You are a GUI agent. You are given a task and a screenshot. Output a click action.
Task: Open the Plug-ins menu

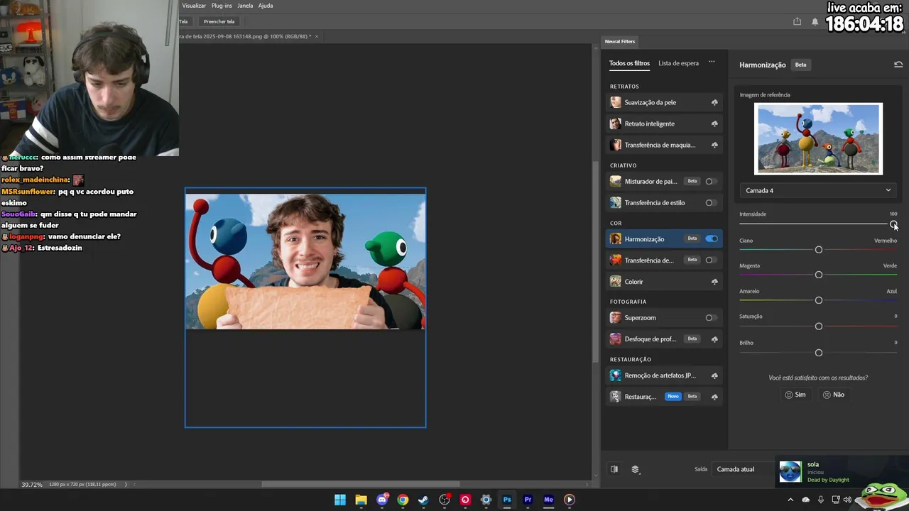coord(222,6)
